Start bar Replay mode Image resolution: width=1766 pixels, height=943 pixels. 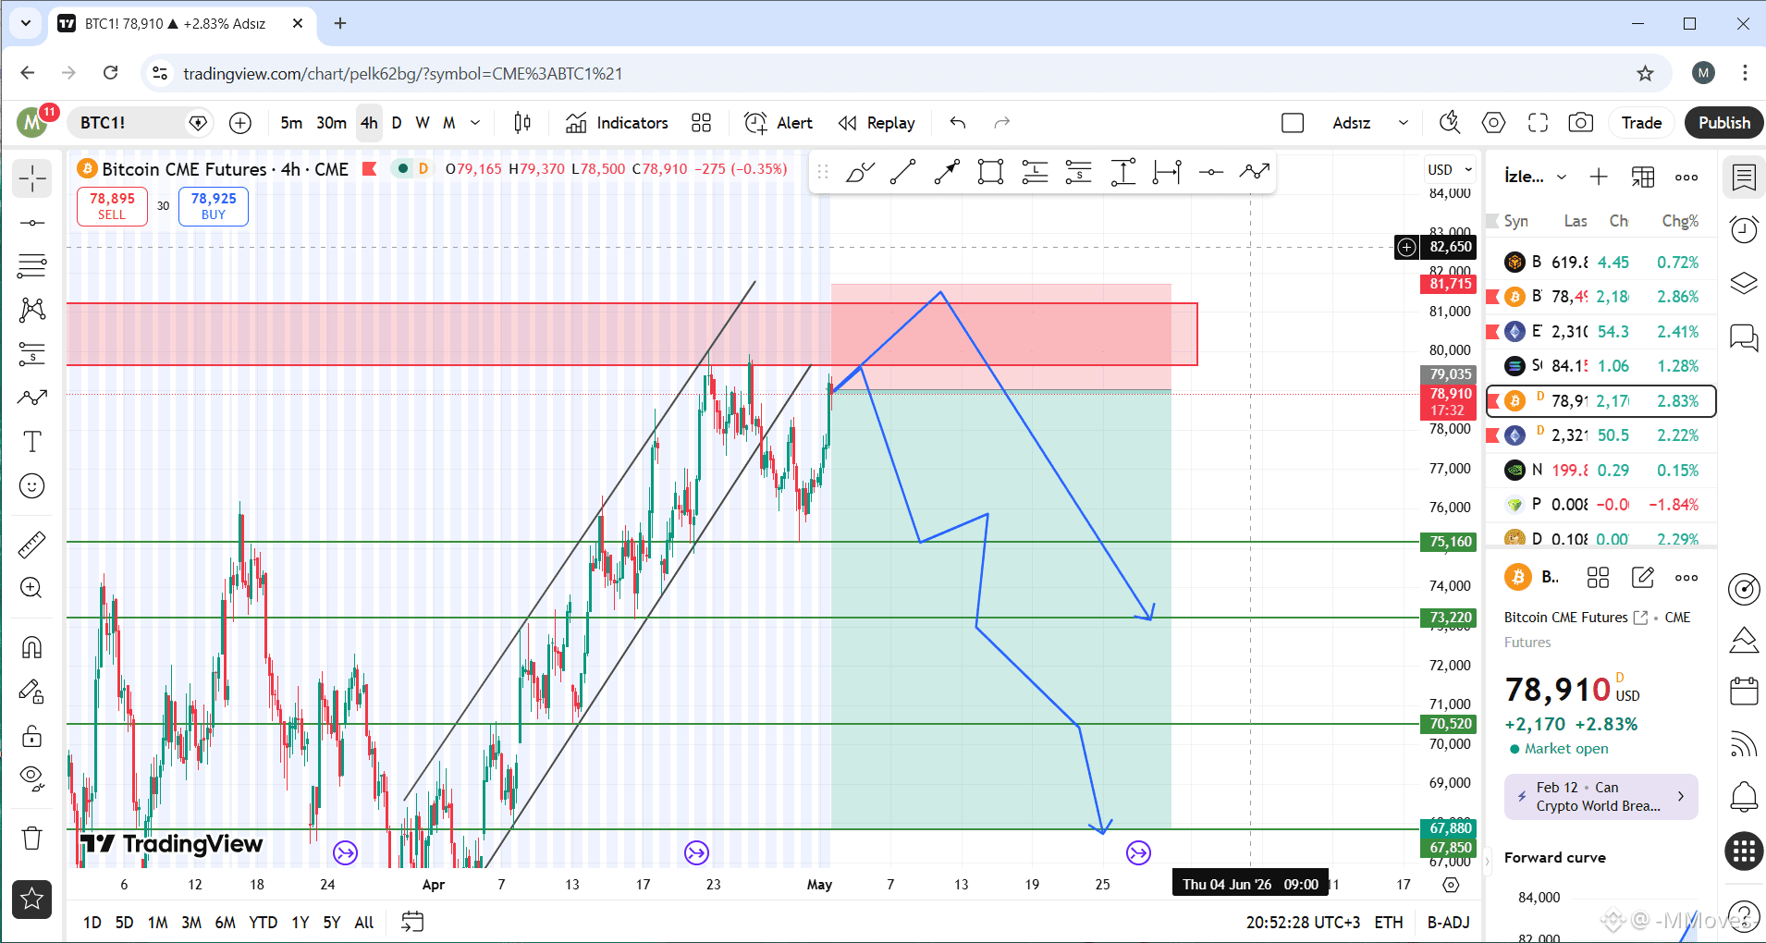[877, 123]
